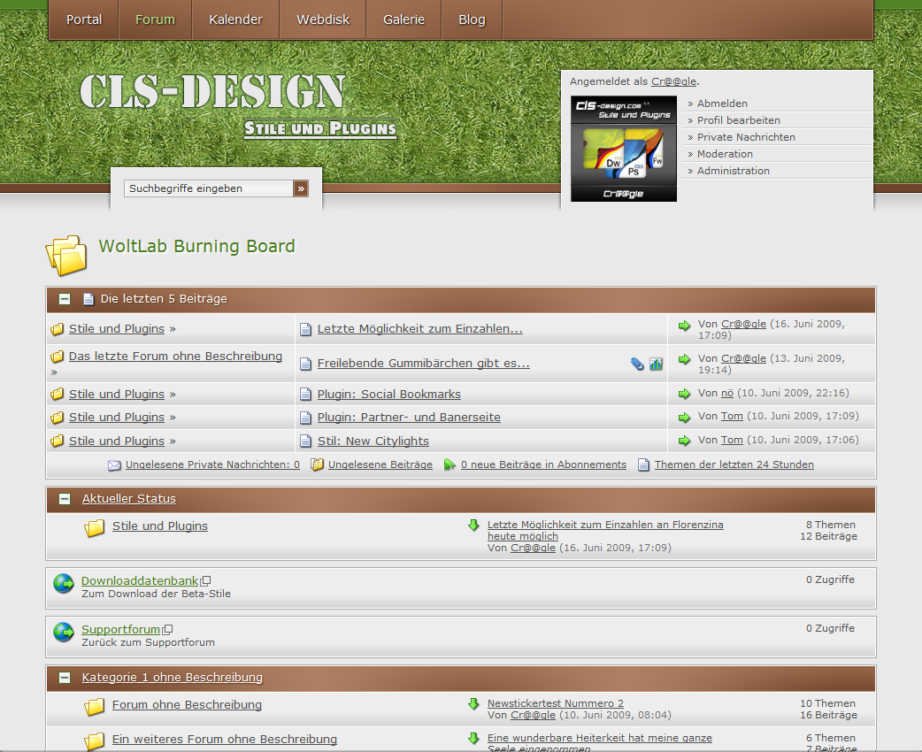Open the Webdisk navigation tab
The image size is (922, 752).
coord(322,19)
